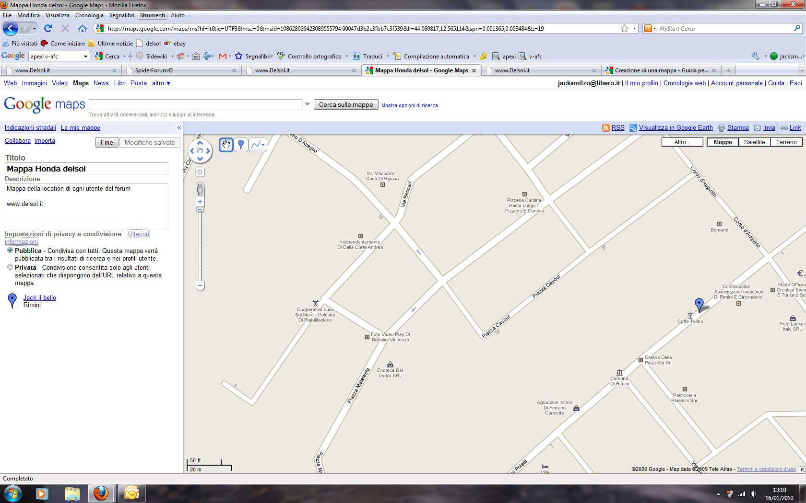Close the Mappa Honda delsol tab
The width and height of the screenshot is (806, 503).
click(474, 70)
